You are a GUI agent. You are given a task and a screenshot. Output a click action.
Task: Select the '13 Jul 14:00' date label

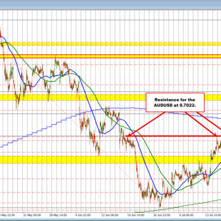[x=213, y=215]
